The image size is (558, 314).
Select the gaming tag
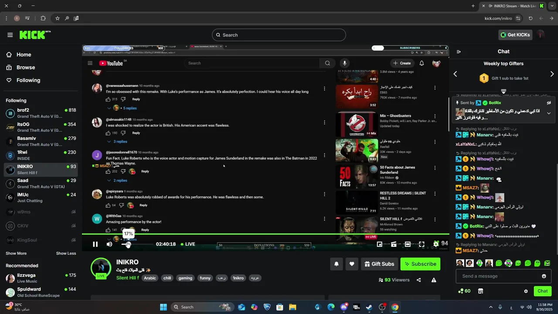(x=185, y=278)
